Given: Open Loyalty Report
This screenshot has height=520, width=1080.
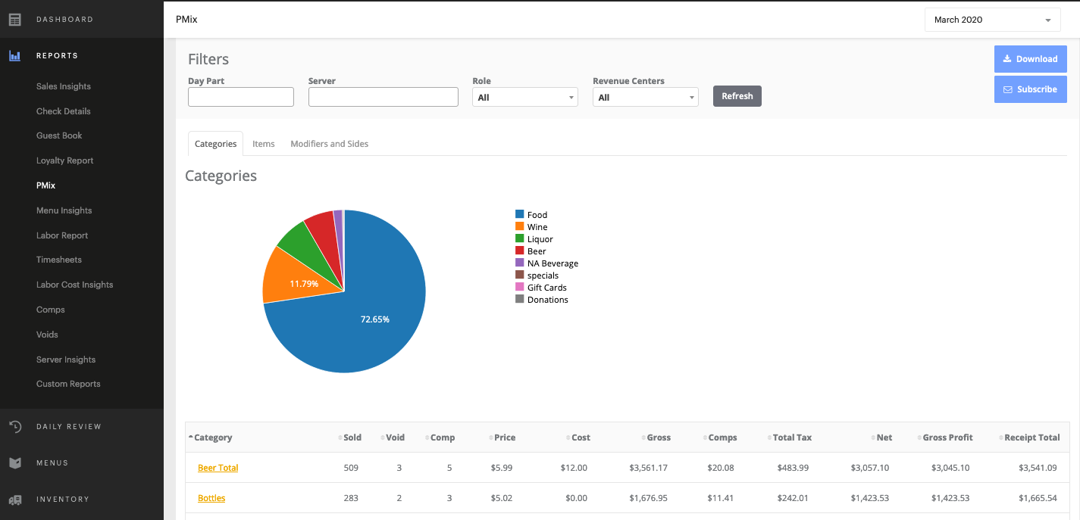Looking at the screenshot, I should pos(65,160).
